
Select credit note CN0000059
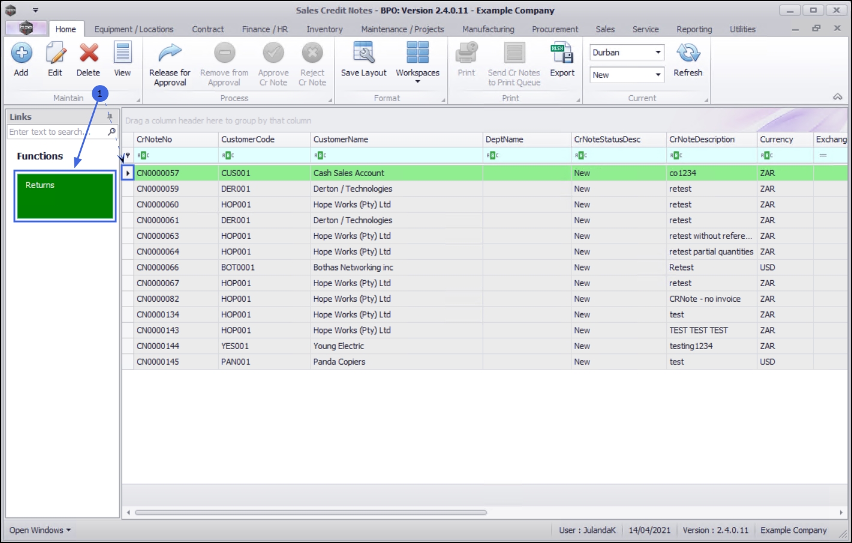pos(158,189)
